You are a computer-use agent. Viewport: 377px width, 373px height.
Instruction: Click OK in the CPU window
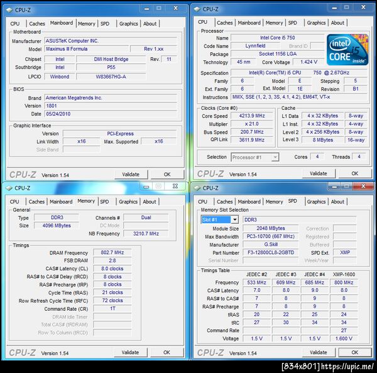pos(355,173)
